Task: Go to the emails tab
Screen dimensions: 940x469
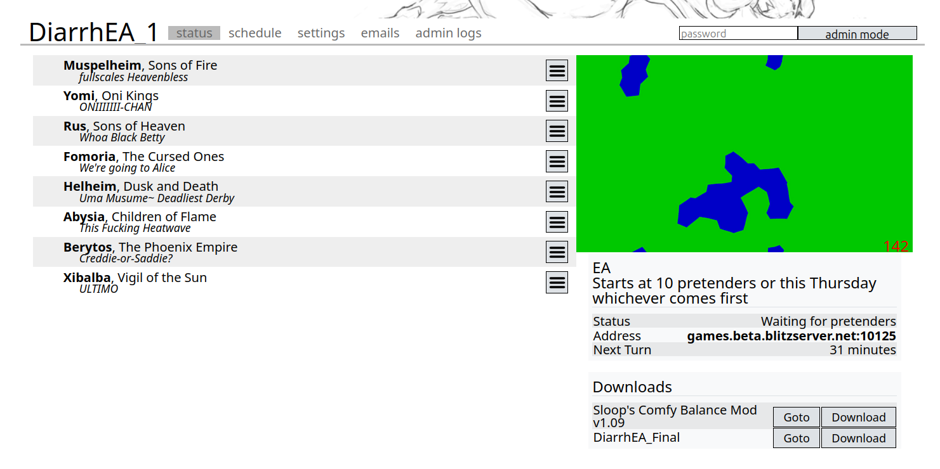Action: pyautogui.click(x=380, y=33)
